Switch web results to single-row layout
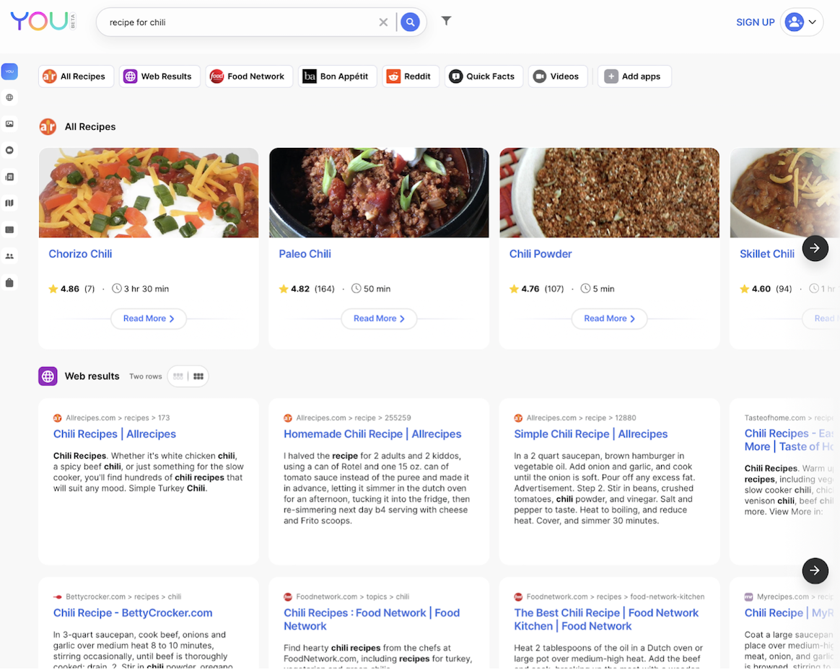 (x=178, y=376)
